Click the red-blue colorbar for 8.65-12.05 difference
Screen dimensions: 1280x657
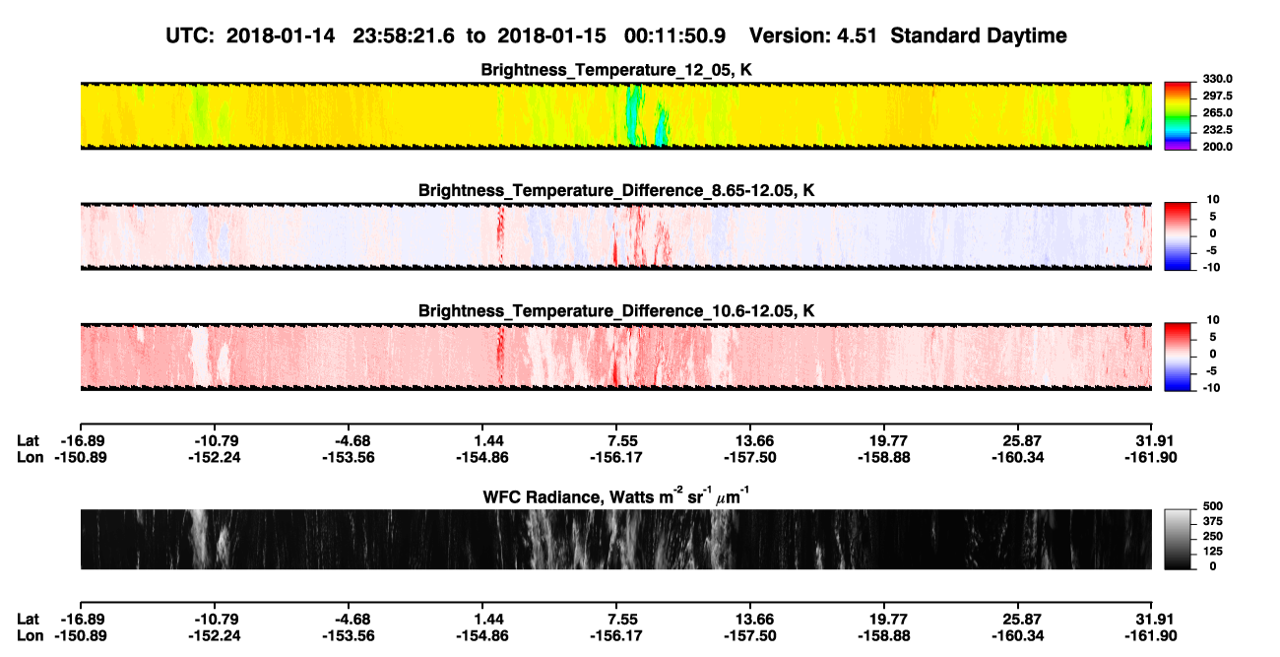tap(1177, 236)
